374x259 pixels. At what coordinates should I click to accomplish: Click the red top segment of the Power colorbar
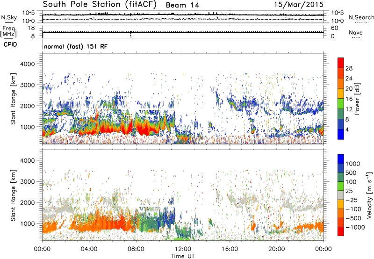point(341,63)
